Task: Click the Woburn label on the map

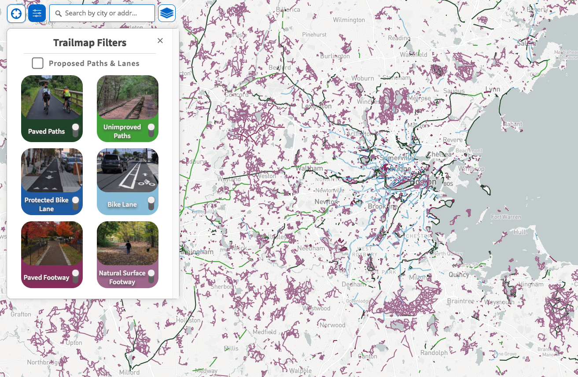Action: coord(363,78)
